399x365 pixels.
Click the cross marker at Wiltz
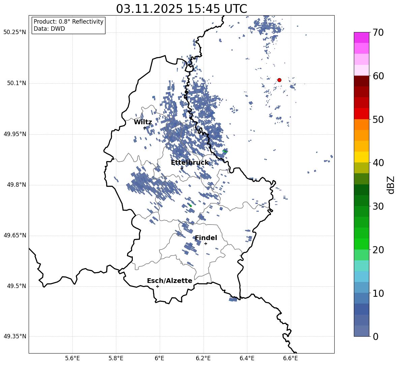point(145,128)
